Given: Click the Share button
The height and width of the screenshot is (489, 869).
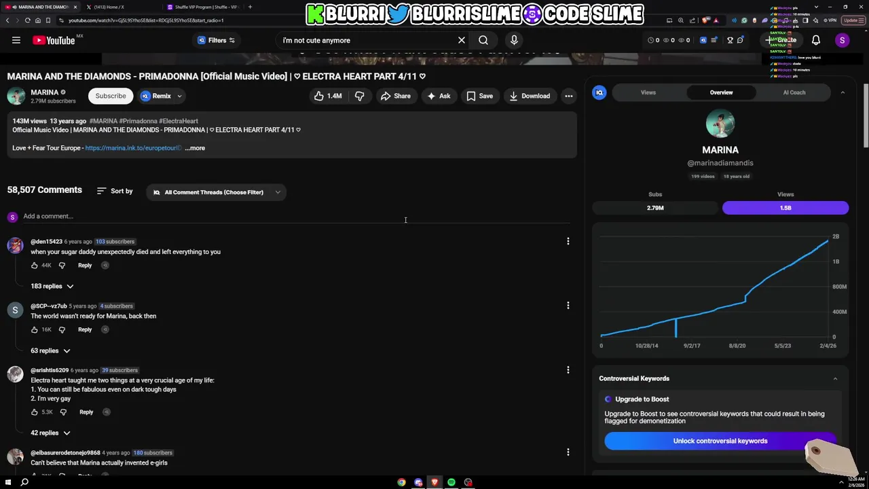Looking at the screenshot, I should [x=395, y=96].
